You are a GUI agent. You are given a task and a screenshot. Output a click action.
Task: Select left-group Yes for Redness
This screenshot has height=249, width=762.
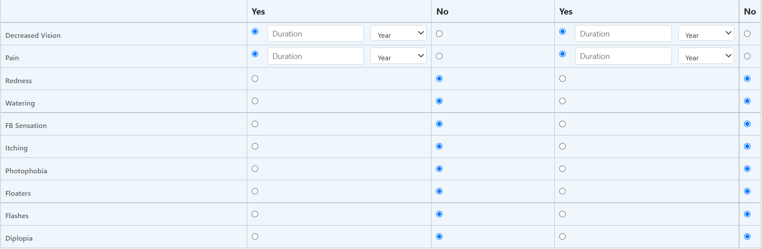[x=255, y=79]
